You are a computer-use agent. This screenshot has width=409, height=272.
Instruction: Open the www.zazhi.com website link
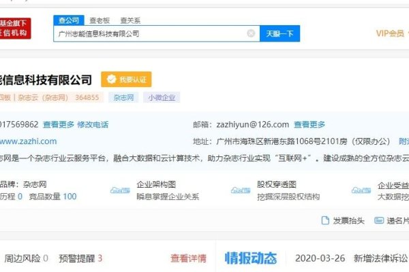coord(28,141)
